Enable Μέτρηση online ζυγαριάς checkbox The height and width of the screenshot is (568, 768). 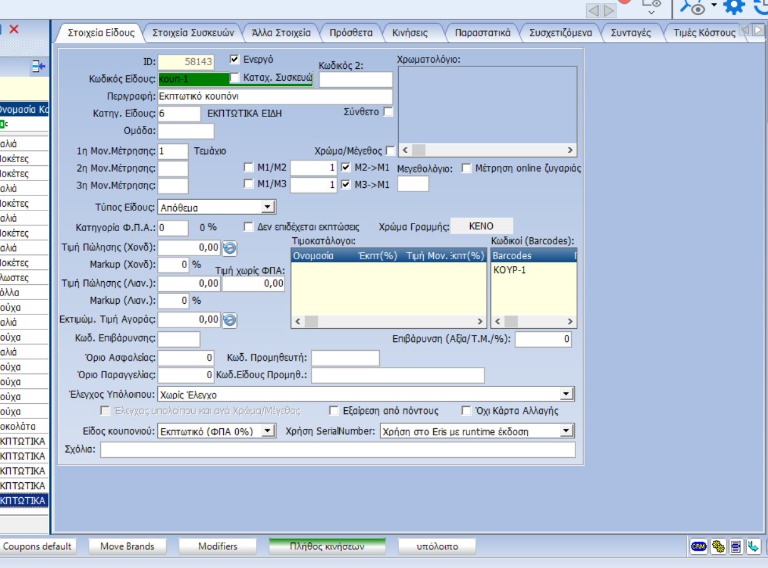tap(466, 168)
